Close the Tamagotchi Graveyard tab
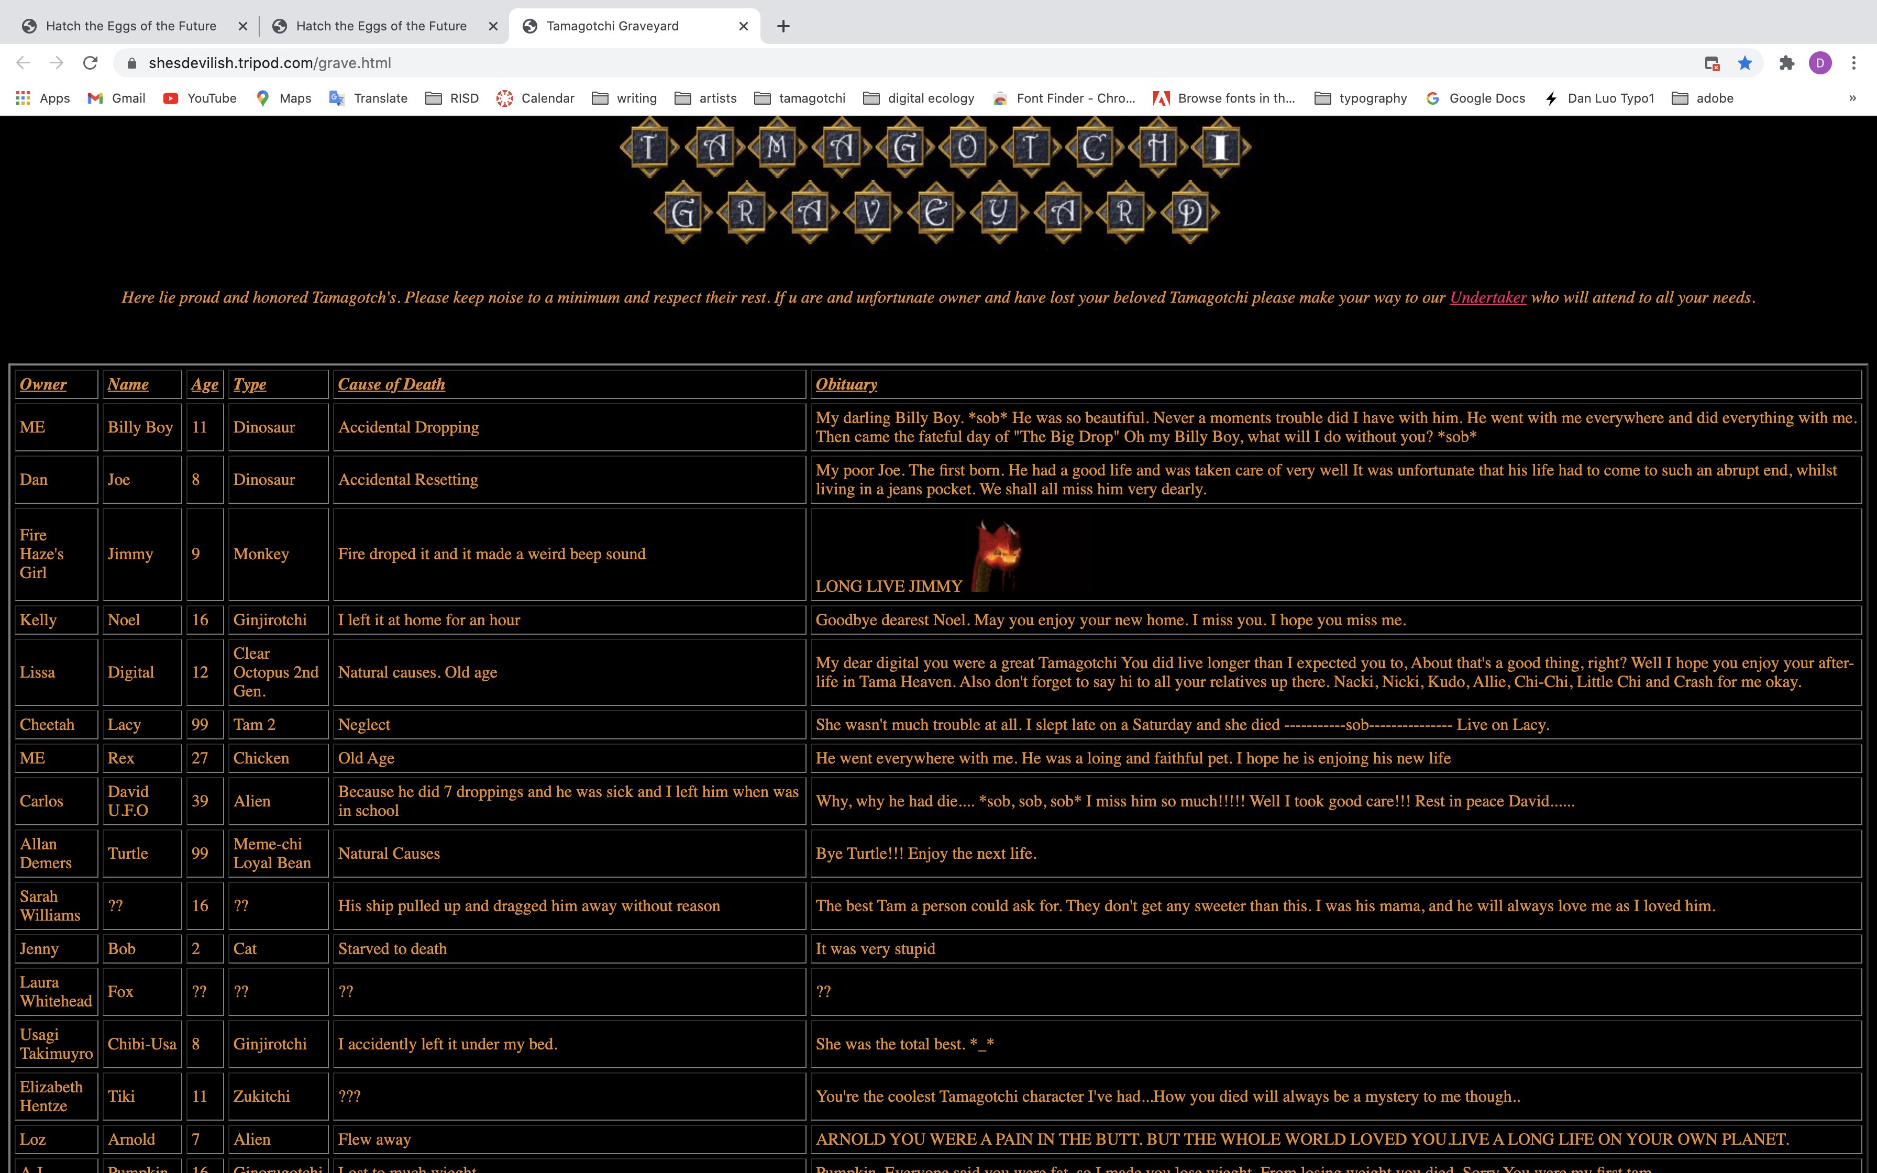This screenshot has width=1877, height=1173. pyautogui.click(x=743, y=26)
